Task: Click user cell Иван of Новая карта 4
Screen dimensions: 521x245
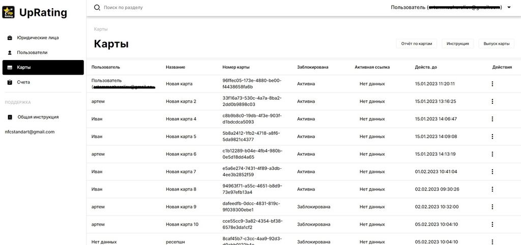Action: (97, 119)
